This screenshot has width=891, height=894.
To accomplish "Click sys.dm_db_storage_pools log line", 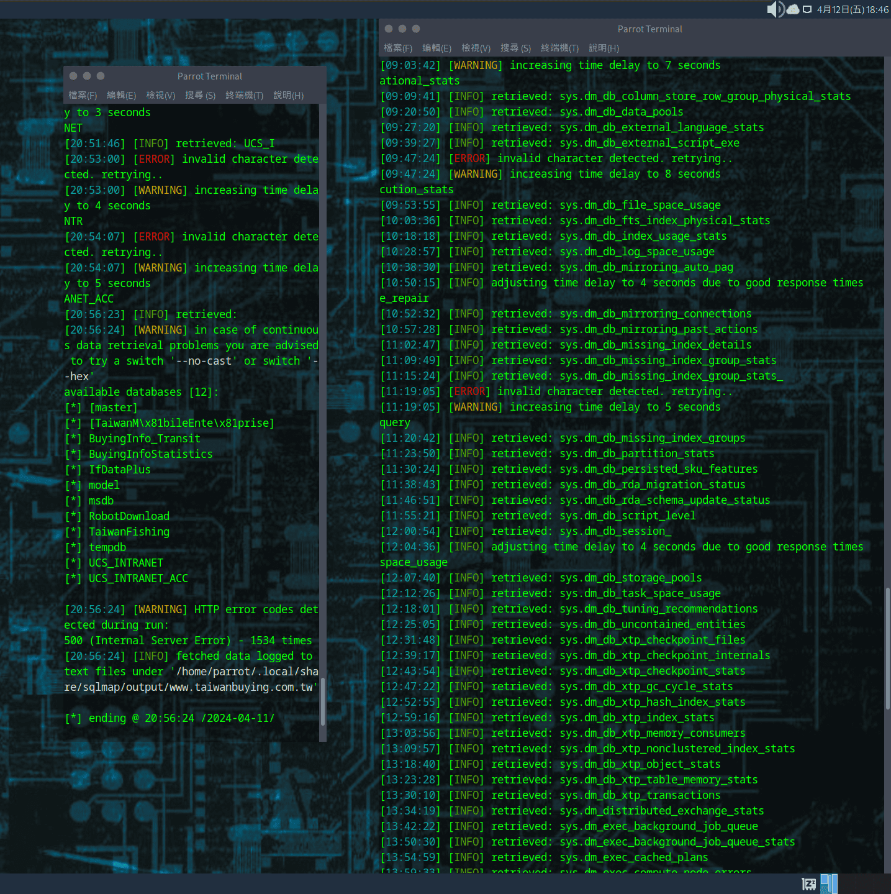I will pyautogui.click(x=541, y=578).
